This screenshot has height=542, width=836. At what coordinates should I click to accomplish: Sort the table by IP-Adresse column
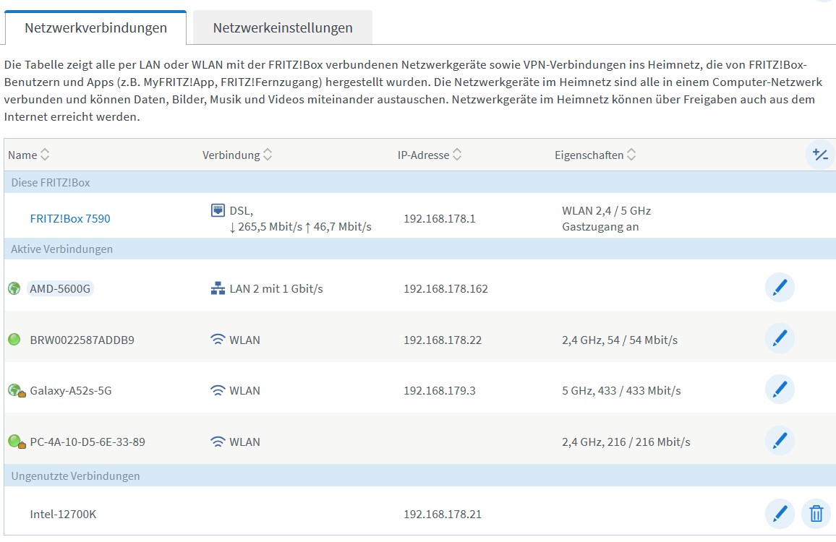[429, 155]
